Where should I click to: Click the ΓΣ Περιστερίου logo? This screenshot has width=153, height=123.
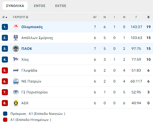pyautogui.click(x=16, y=92)
